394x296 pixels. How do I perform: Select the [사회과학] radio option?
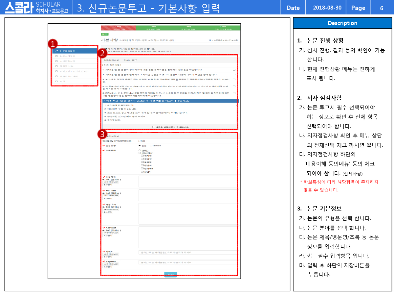click(140, 153)
